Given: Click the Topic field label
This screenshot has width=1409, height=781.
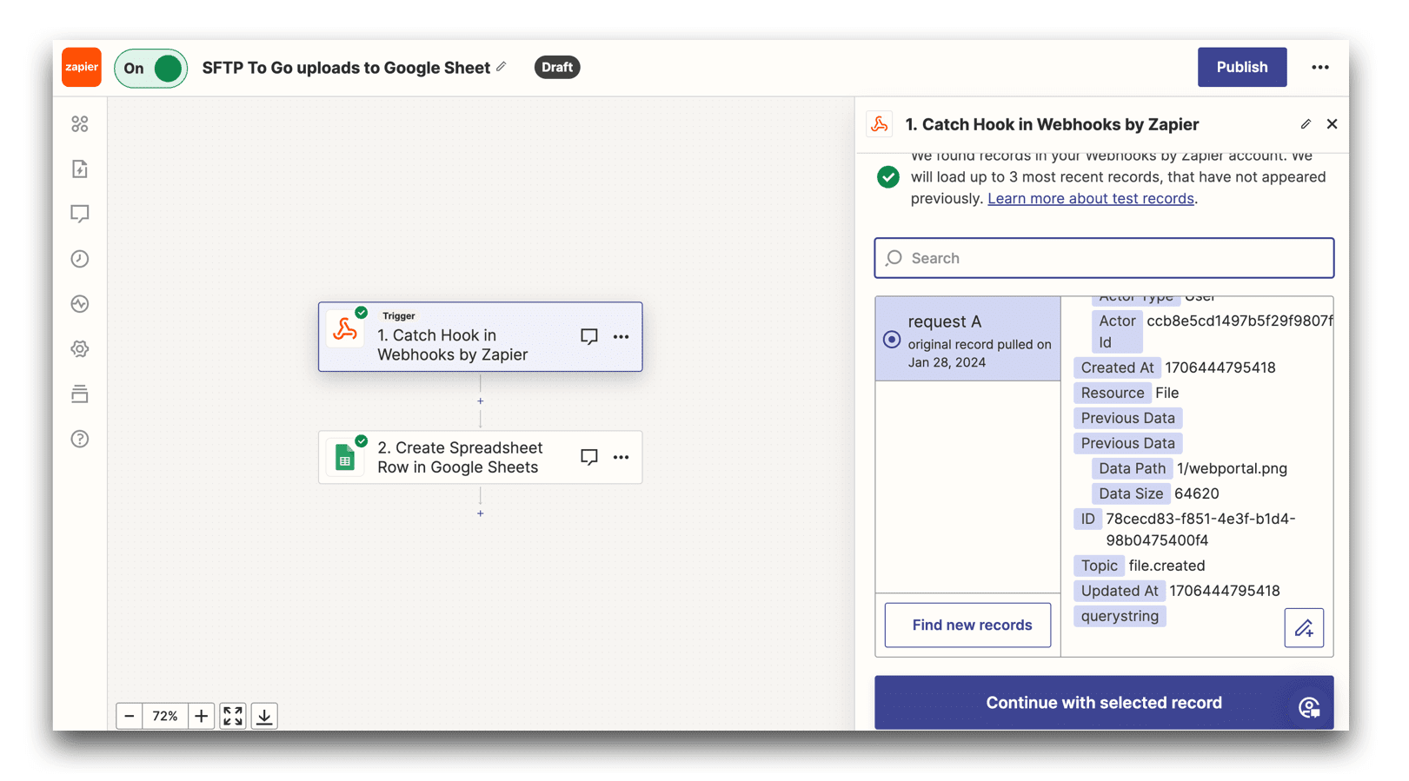Looking at the screenshot, I should tap(1099, 566).
